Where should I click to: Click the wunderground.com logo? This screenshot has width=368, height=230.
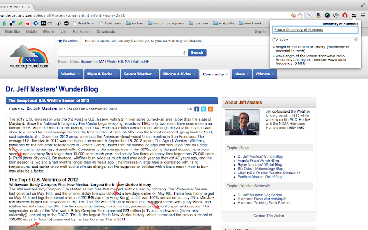29,56
